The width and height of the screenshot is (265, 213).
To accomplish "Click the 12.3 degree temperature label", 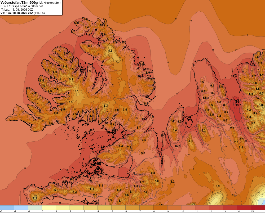I will click(144, 119).
